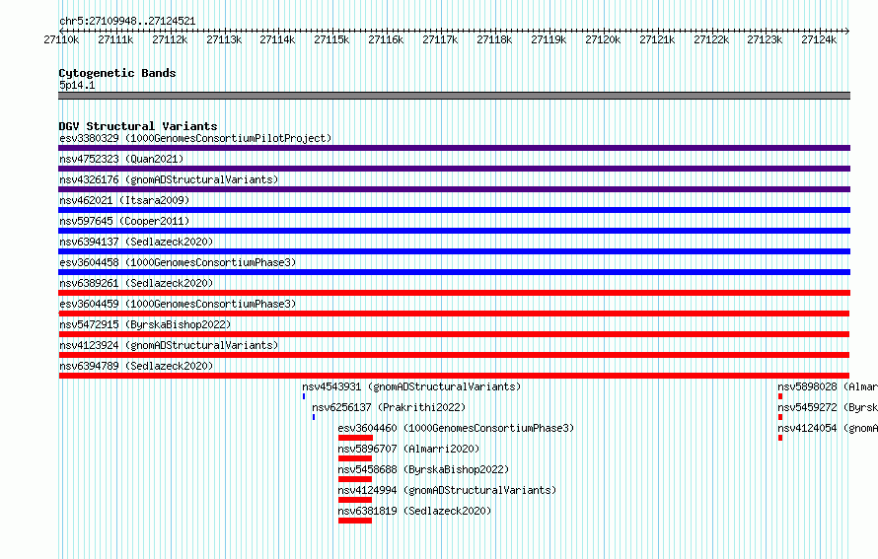Open nsv5896707 (Almarri2020) label
The image size is (878, 559).
[x=408, y=449]
